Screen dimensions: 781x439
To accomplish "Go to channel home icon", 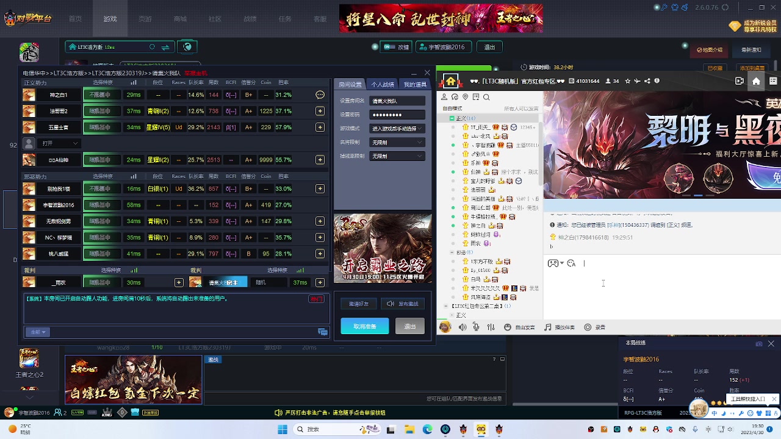I will [756, 80].
